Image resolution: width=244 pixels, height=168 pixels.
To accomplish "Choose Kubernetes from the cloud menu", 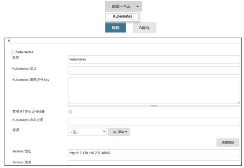I will point(123,16).
